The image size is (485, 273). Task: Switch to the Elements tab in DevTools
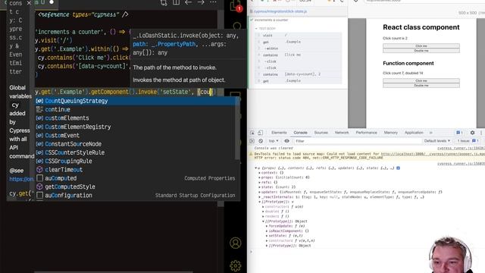coord(279,133)
